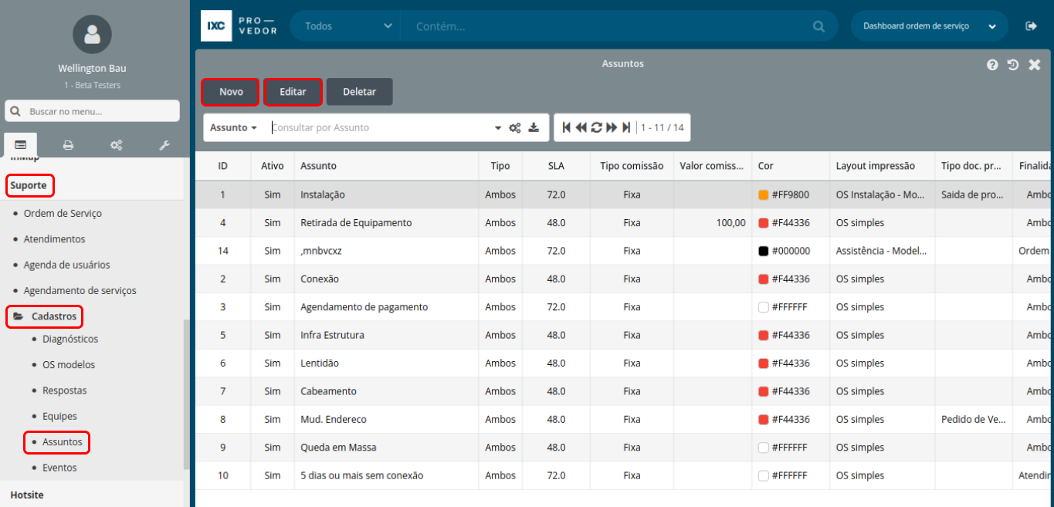Open Eventos under Cadastros

click(x=59, y=468)
